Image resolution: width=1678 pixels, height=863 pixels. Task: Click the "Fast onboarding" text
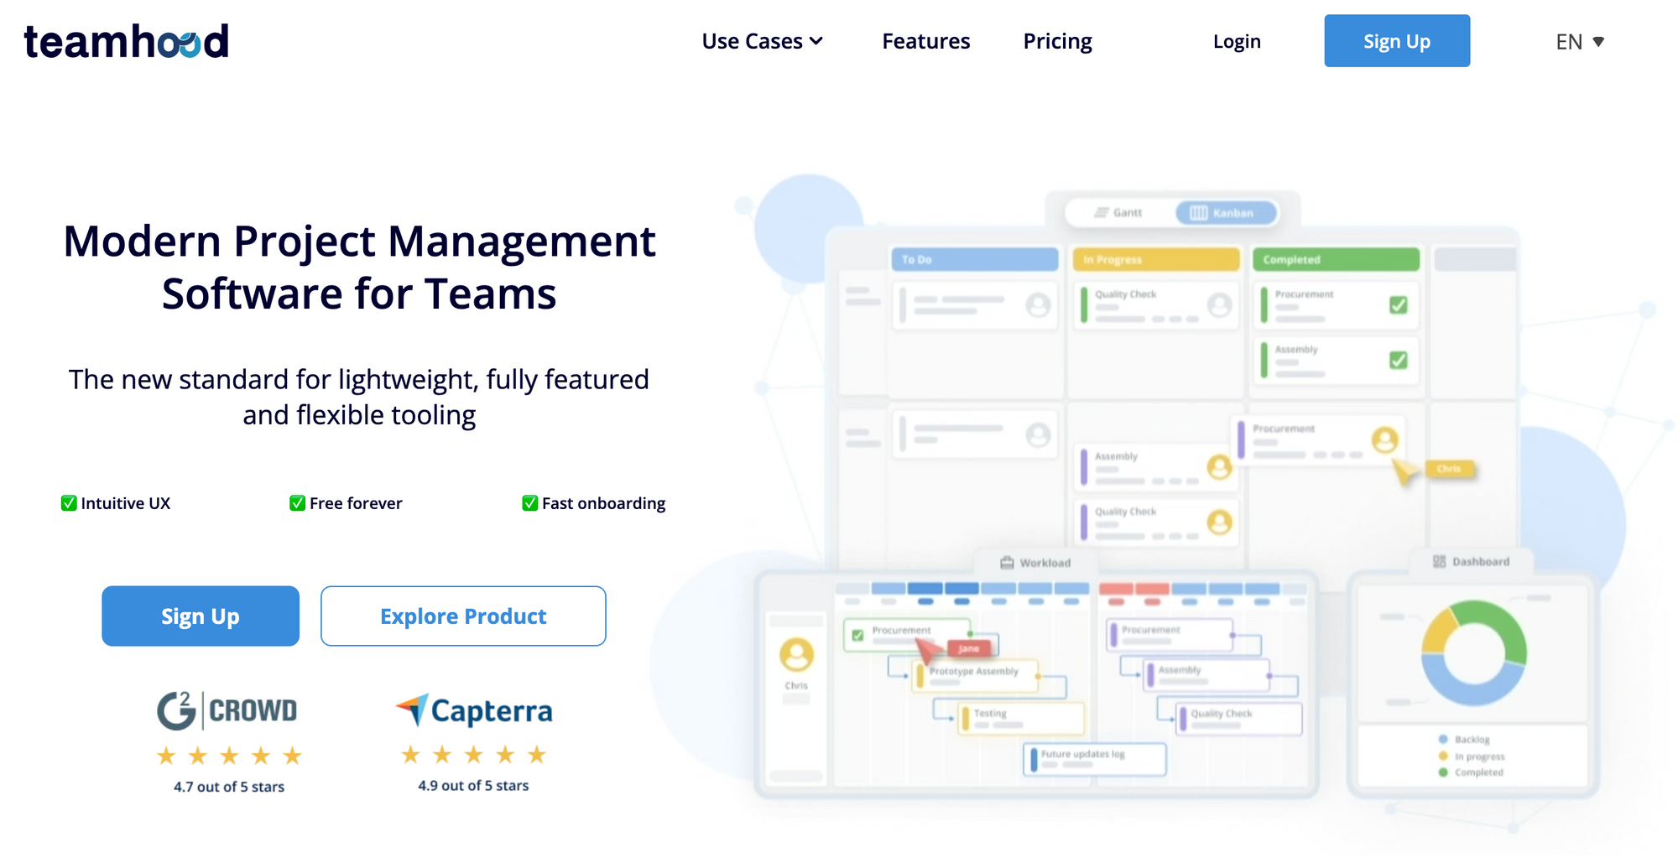(604, 503)
